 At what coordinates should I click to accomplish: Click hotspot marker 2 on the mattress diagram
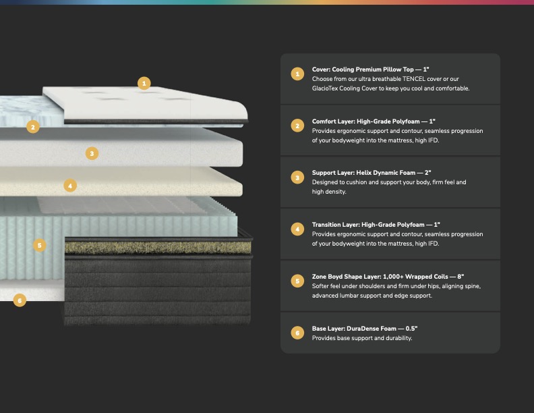click(x=33, y=127)
